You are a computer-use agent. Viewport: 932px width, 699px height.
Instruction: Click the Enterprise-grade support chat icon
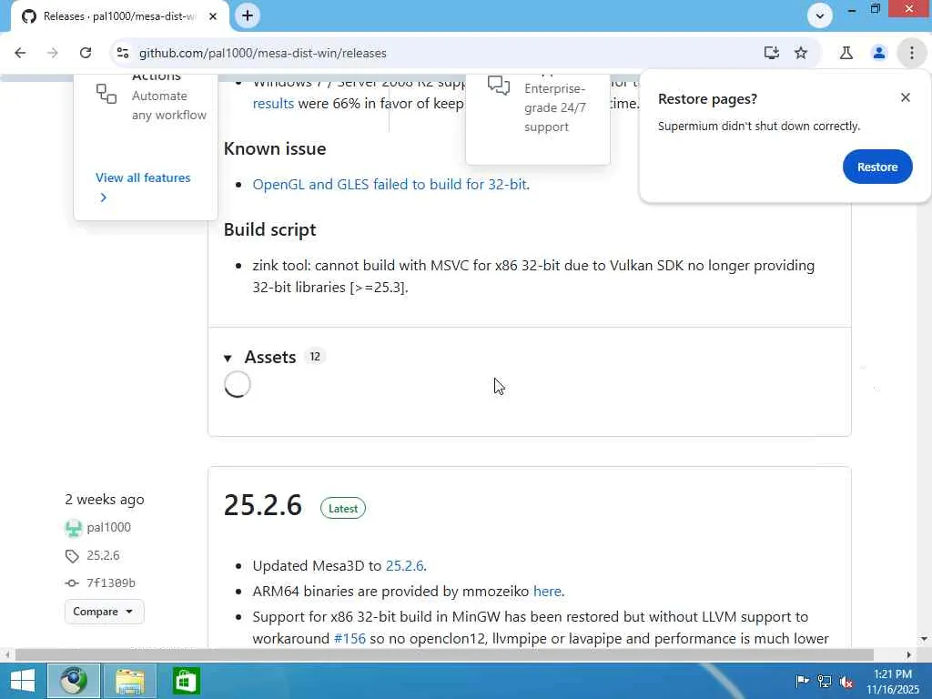click(499, 86)
